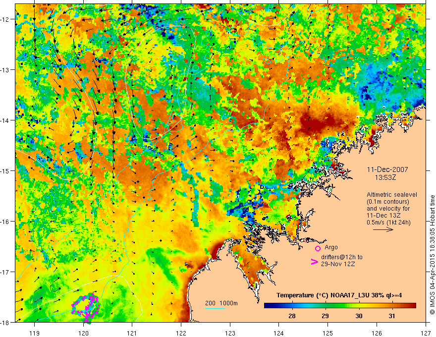
Task: Click longitude axis label 124
Action: coord(279,333)
